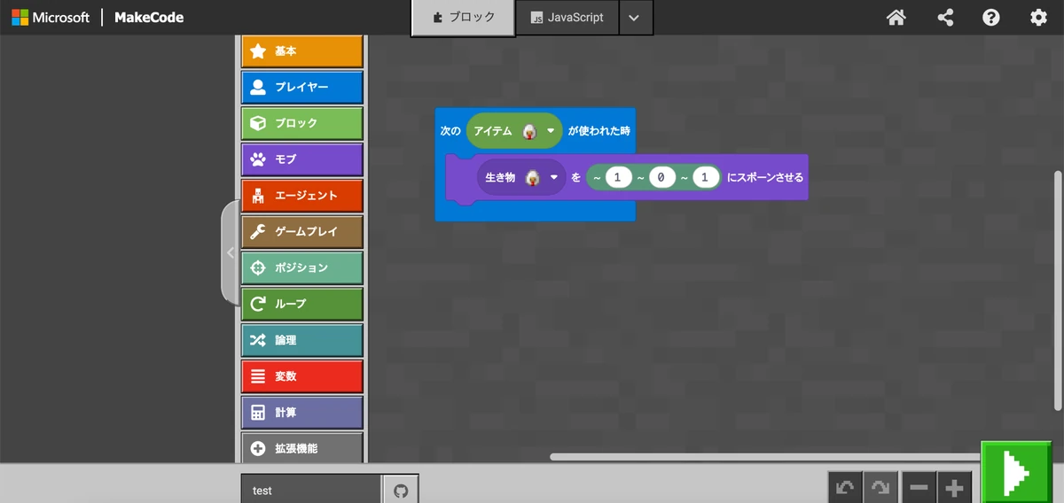Image resolution: width=1064 pixels, height=503 pixels.
Task: Open the 変数 category
Action: (301, 376)
